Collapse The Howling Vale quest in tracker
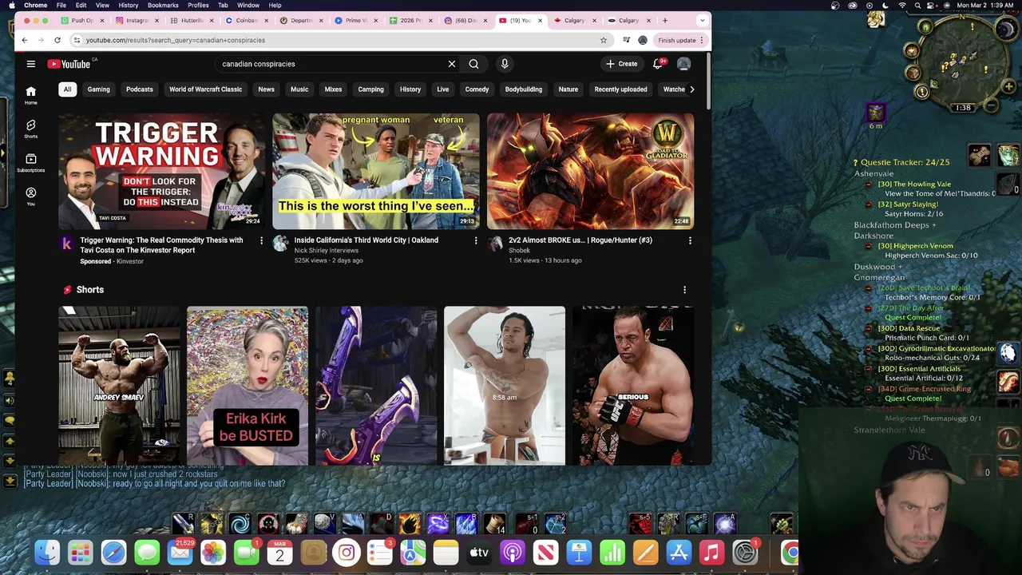Image resolution: width=1022 pixels, height=575 pixels. pyautogui.click(x=869, y=184)
